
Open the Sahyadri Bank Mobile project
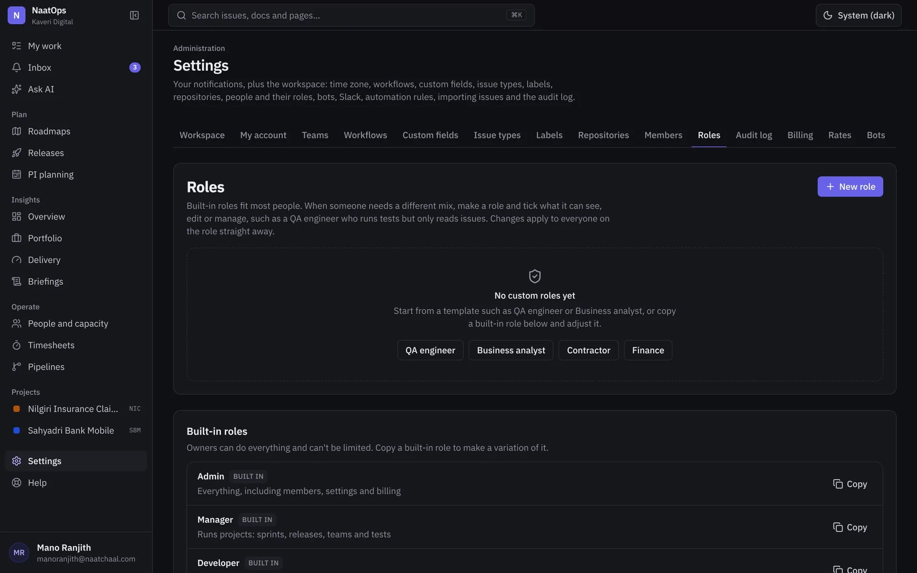tap(76, 430)
